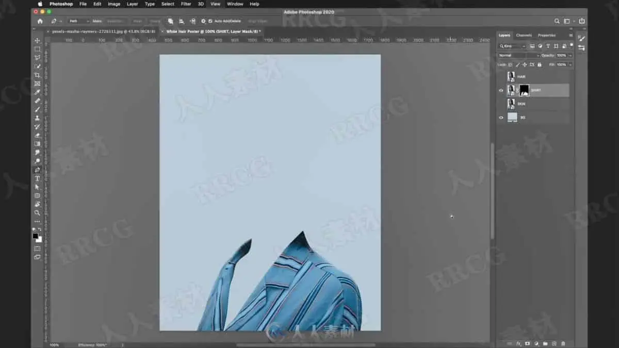Viewport: 619px width, 348px height.
Task: Show the SKIN layer
Action: 501,104
